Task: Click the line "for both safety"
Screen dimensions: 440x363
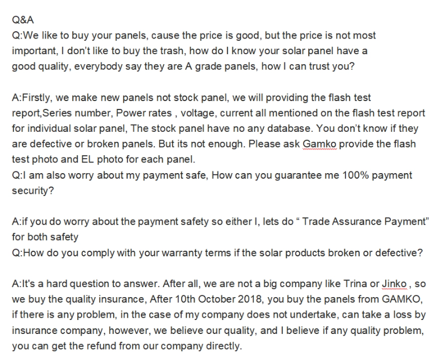Action: click(x=45, y=237)
